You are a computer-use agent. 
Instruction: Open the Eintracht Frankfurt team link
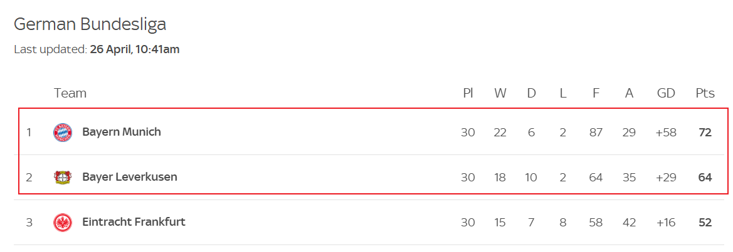pos(134,222)
